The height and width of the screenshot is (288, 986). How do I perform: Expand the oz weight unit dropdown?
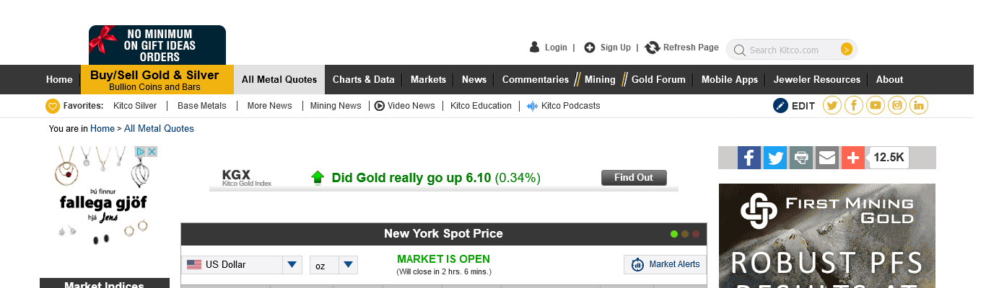pyautogui.click(x=349, y=265)
